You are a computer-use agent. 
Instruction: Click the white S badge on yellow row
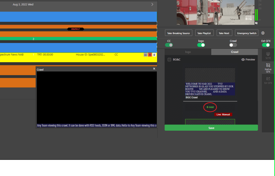154,55
